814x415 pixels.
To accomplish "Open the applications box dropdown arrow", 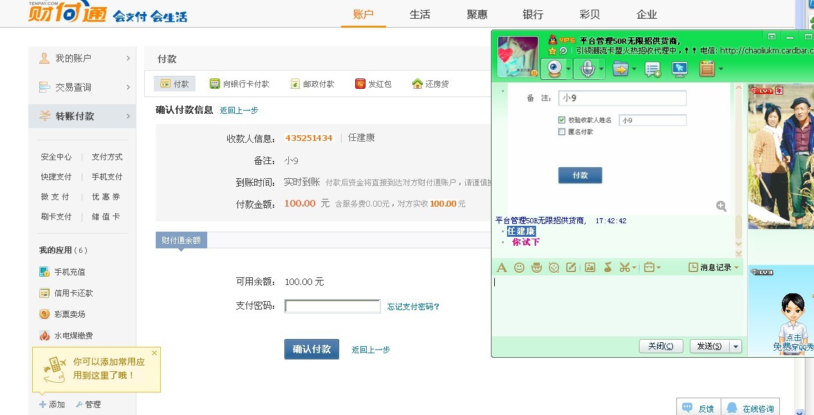I will point(721,69).
